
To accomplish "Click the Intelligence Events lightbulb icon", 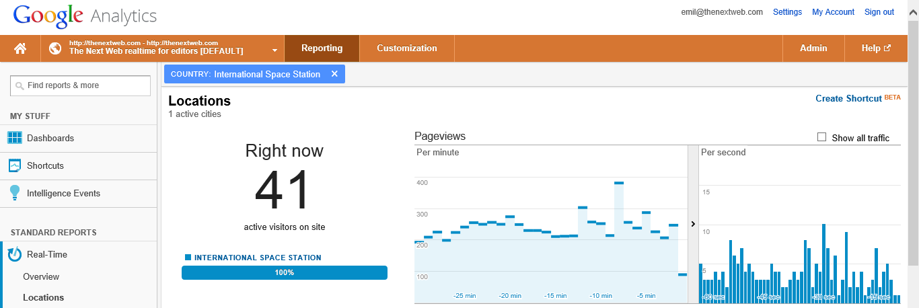I will tap(15, 193).
